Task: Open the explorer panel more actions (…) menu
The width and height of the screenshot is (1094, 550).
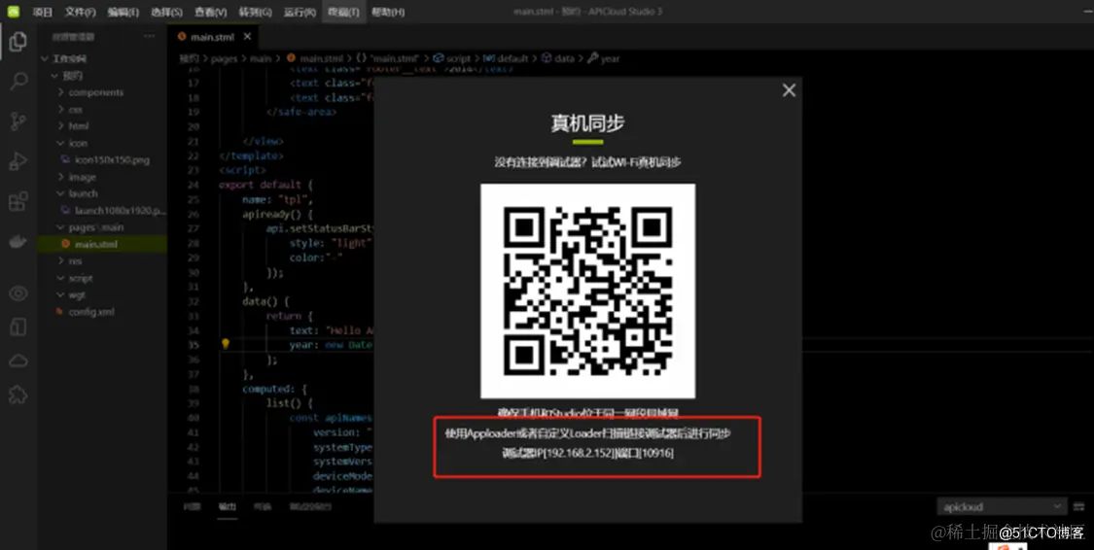Action: point(150,36)
